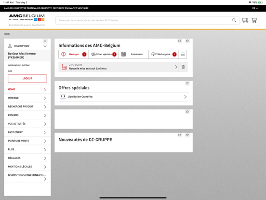Open the hamburger menu in info tabs
This screenshot has width=266, height=200.
(x=183, y=54)
